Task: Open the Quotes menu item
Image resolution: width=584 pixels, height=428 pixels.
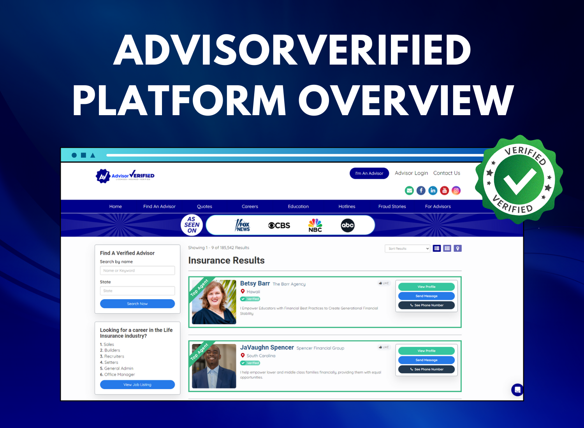Action: (x=204, y=207)
